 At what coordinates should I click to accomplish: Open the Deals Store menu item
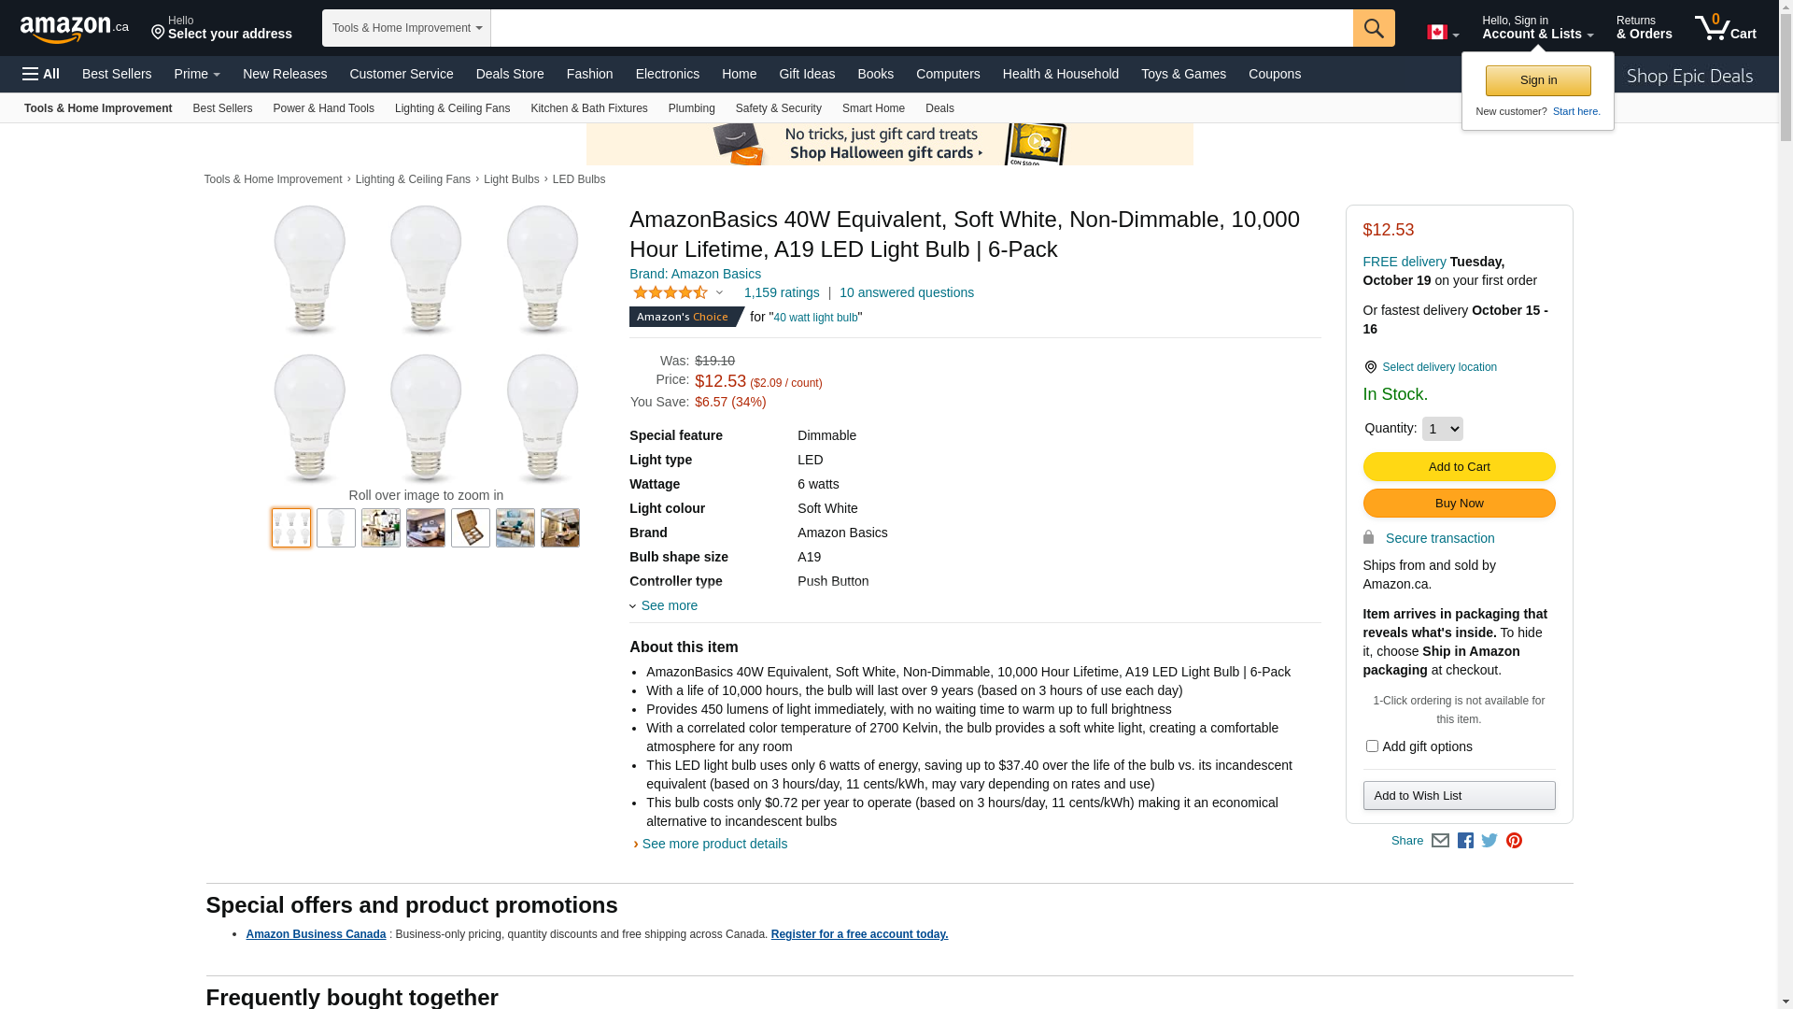pos(510,74)
